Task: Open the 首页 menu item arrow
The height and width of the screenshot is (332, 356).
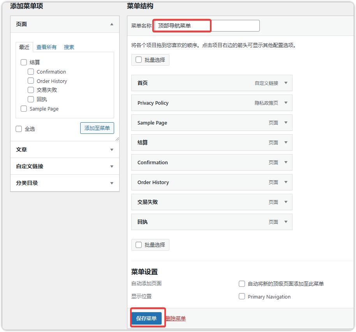Action: 286,83
